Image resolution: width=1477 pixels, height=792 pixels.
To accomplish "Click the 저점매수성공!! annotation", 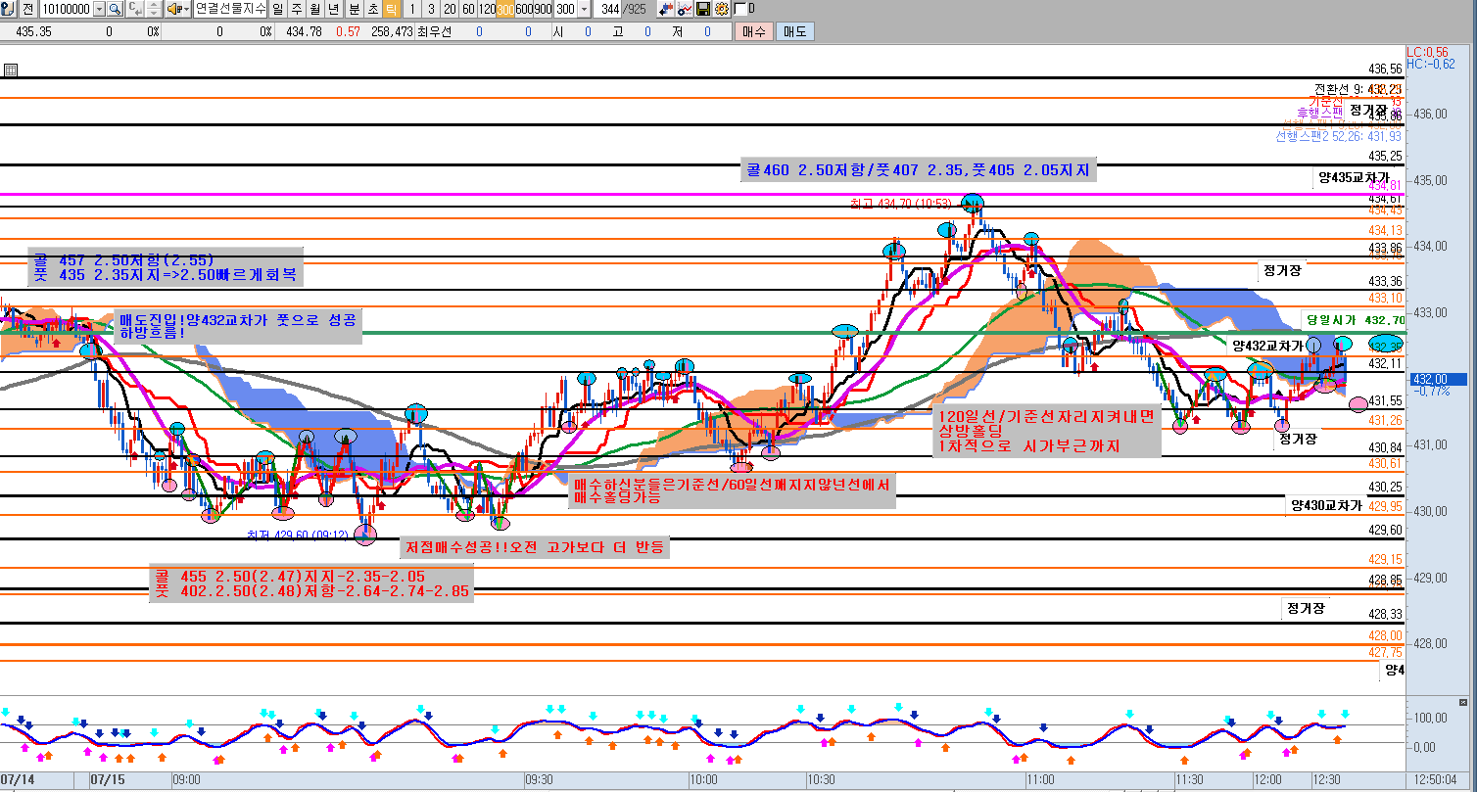I will click(535, 547).
